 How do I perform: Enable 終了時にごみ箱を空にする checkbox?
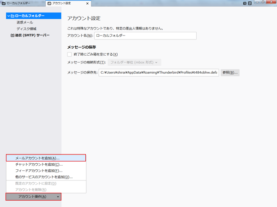point(70,54)
